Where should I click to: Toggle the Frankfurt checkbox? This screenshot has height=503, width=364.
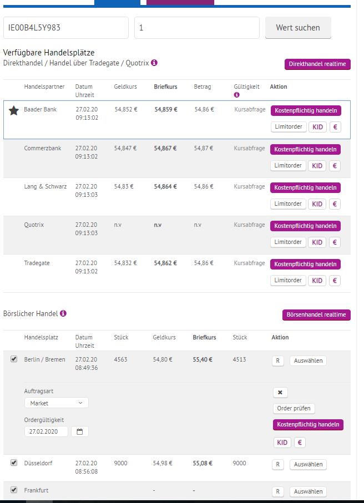(x=14, y=490)
